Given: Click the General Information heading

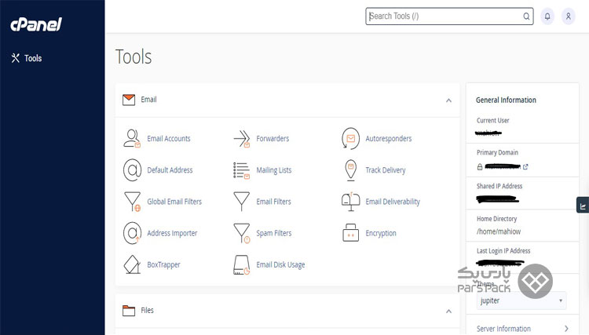Looking at the screenshot, I should point(506,100).
